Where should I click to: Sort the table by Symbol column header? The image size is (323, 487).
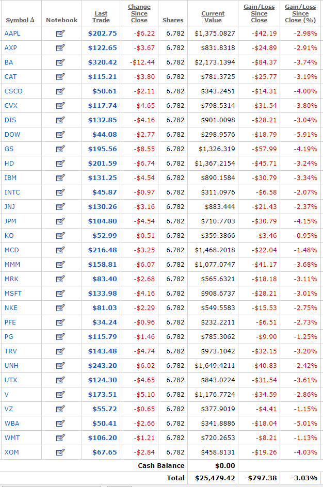pos(17,20)
